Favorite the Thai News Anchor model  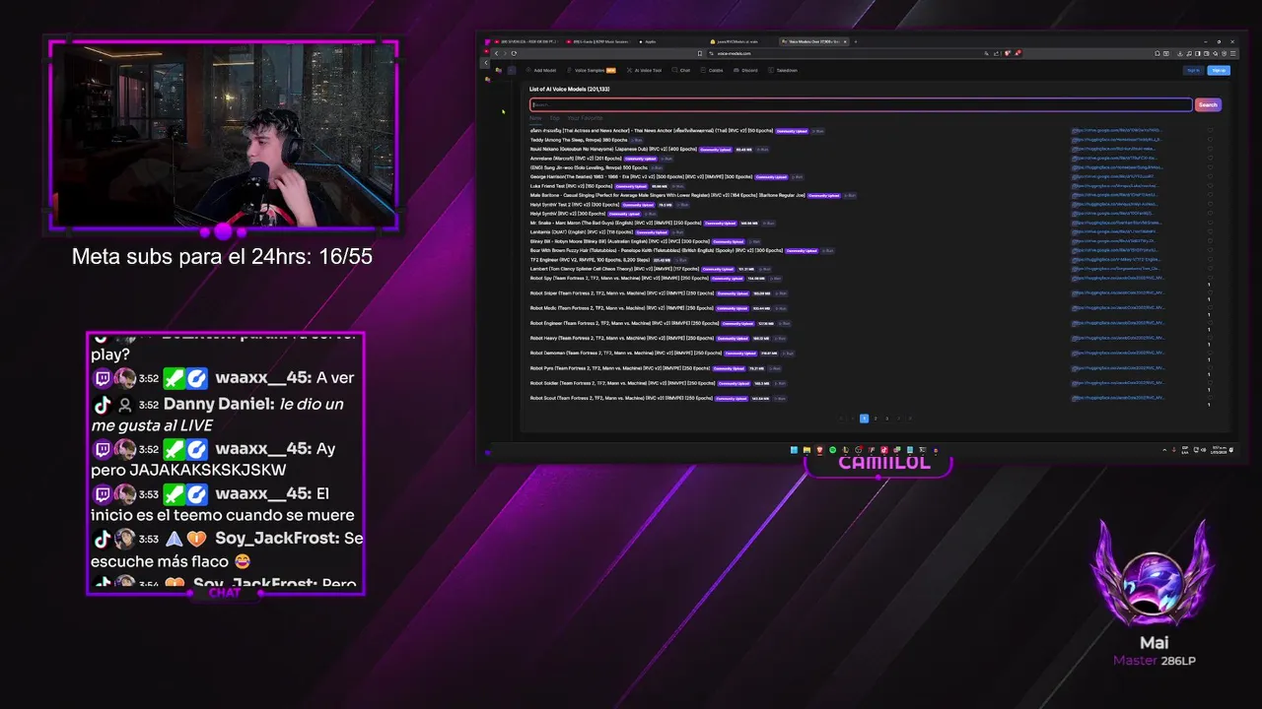point(1210,130)
